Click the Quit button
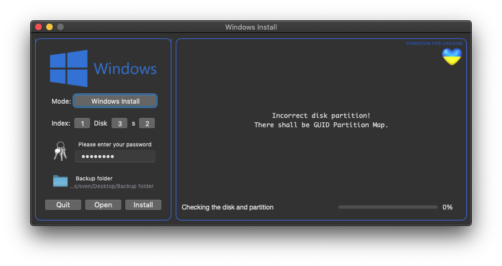The image size is (502, 266). (63, 205)
